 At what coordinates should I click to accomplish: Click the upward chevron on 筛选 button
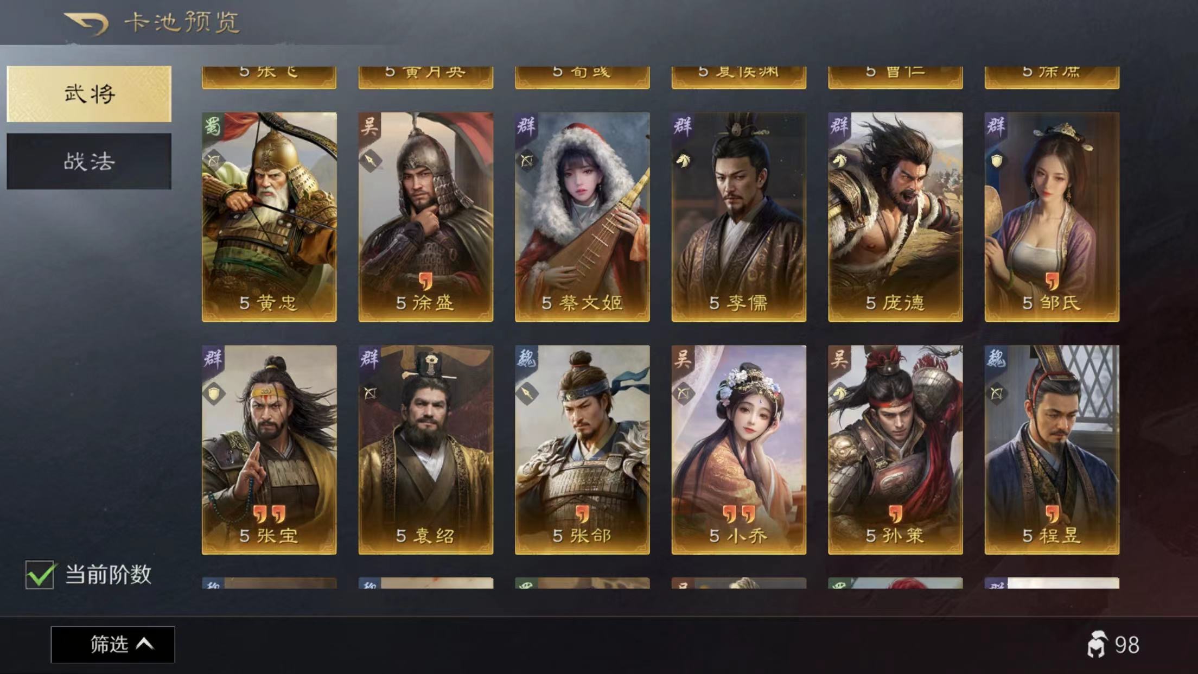pos(145,644)
